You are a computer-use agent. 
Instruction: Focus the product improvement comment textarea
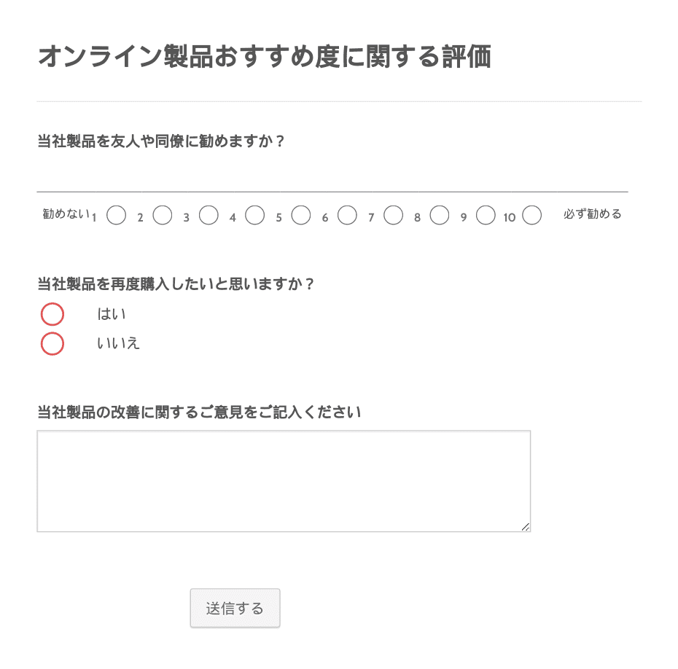284,481
